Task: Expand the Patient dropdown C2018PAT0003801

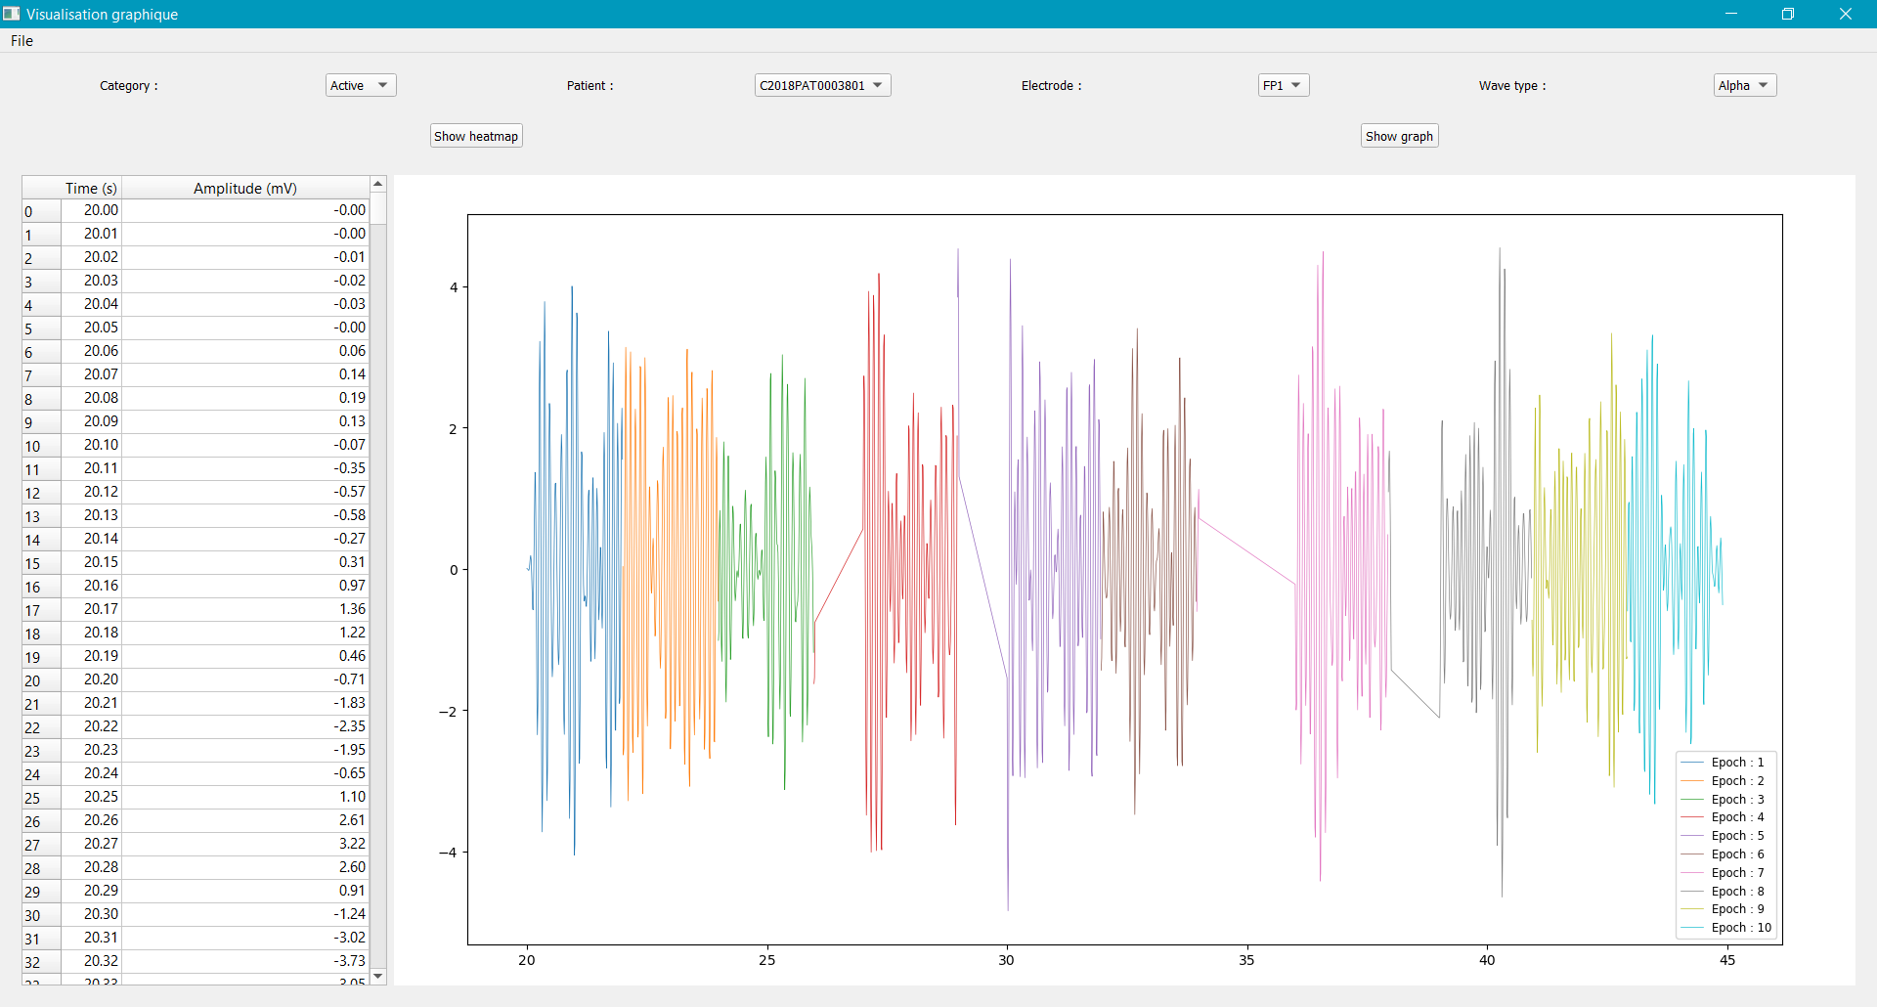Action: 822,85
